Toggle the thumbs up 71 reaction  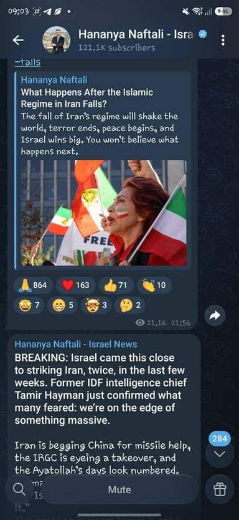coord(116,285)
